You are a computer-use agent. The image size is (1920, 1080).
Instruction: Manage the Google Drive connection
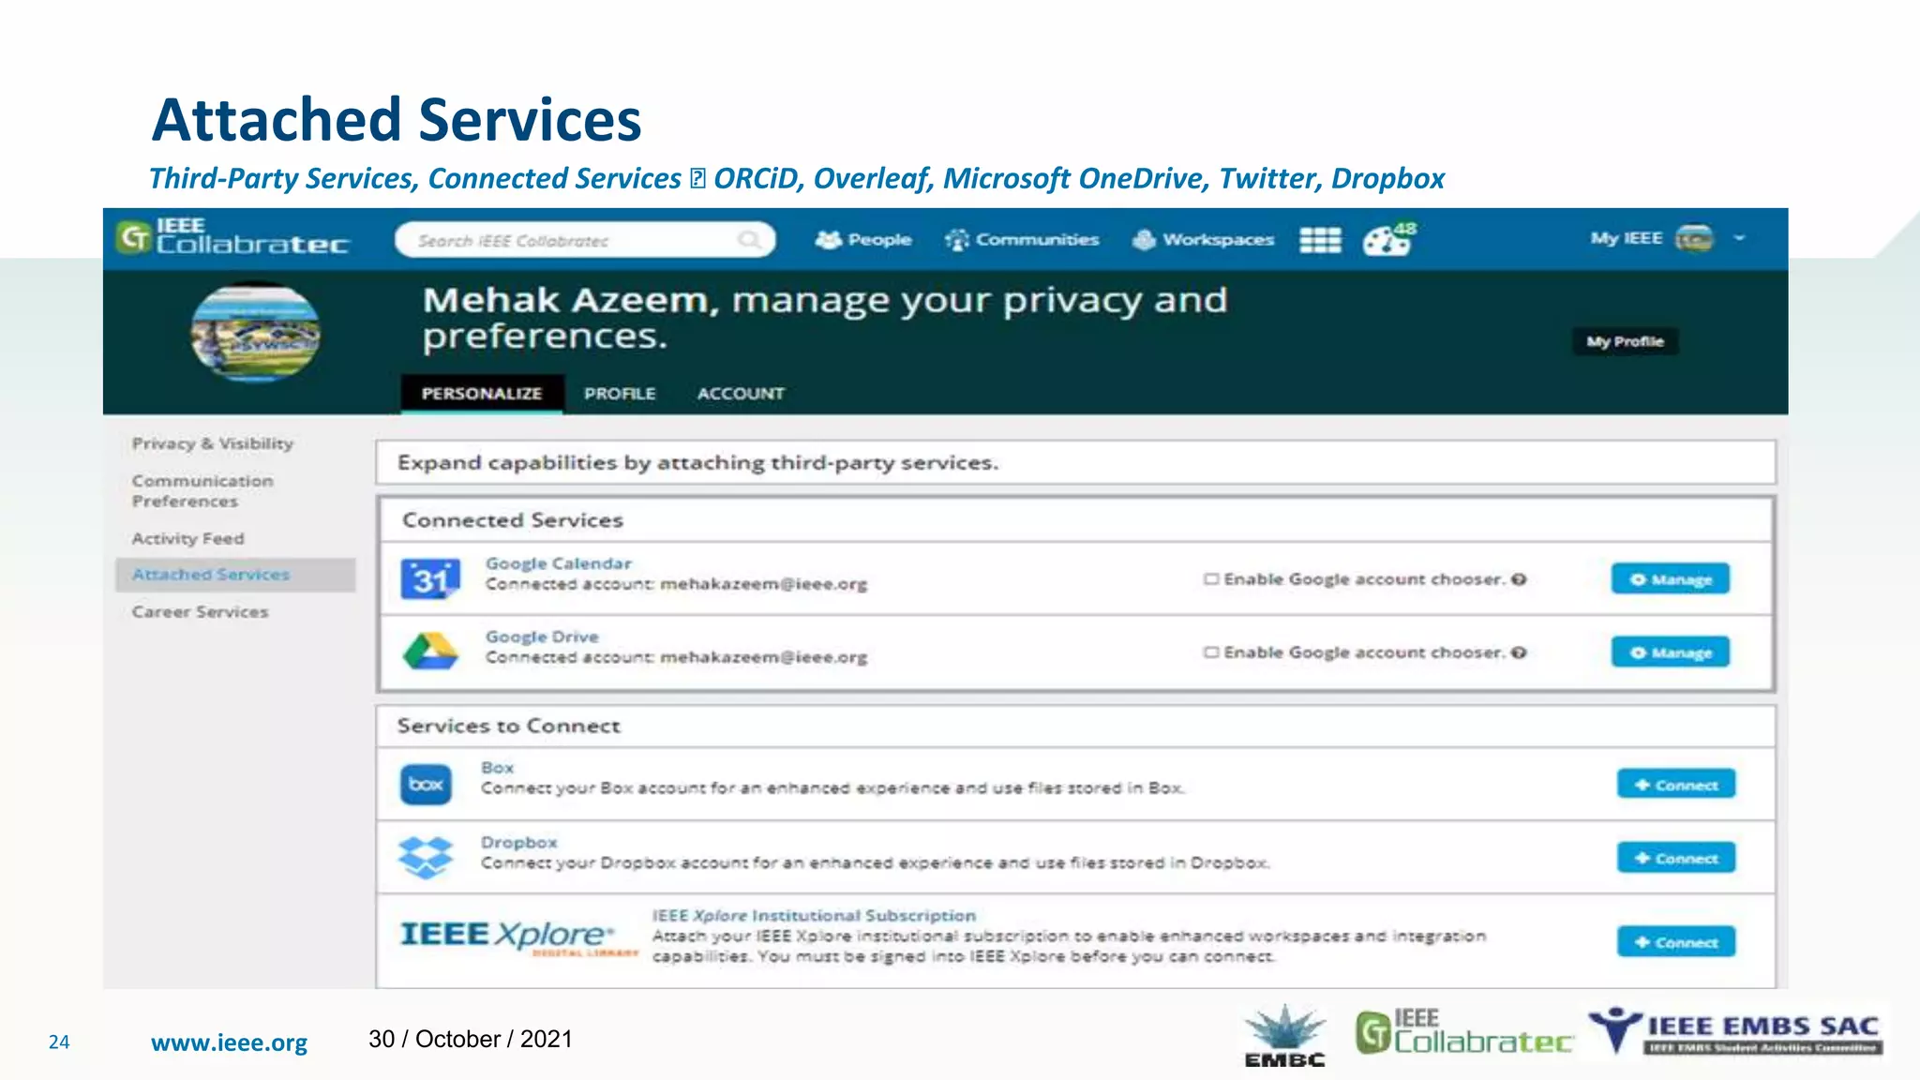pos(1671,652)
